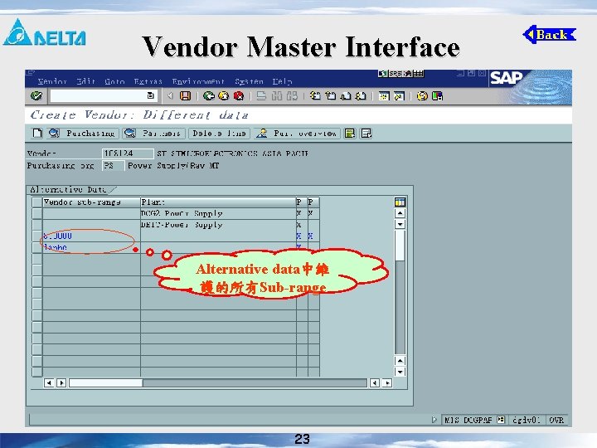Click the Customize Local Layout icon
This screenshot has width=597, height=448.
(x=437, y=96)
